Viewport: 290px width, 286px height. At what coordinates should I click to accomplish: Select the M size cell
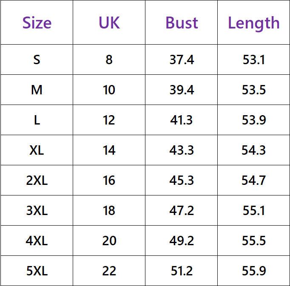click(37, 90)
